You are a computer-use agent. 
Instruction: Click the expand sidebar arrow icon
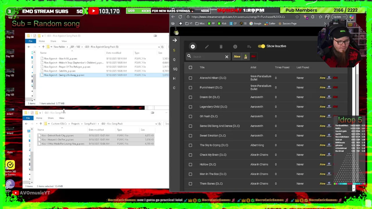point(175,40)
